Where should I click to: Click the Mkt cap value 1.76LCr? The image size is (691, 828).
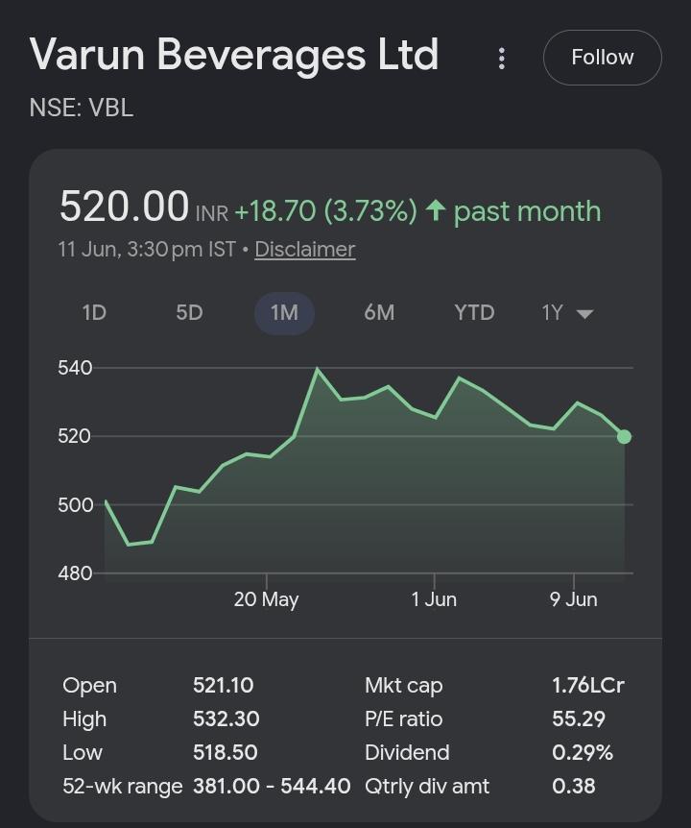pyautogui.click(x=588, y=686)
